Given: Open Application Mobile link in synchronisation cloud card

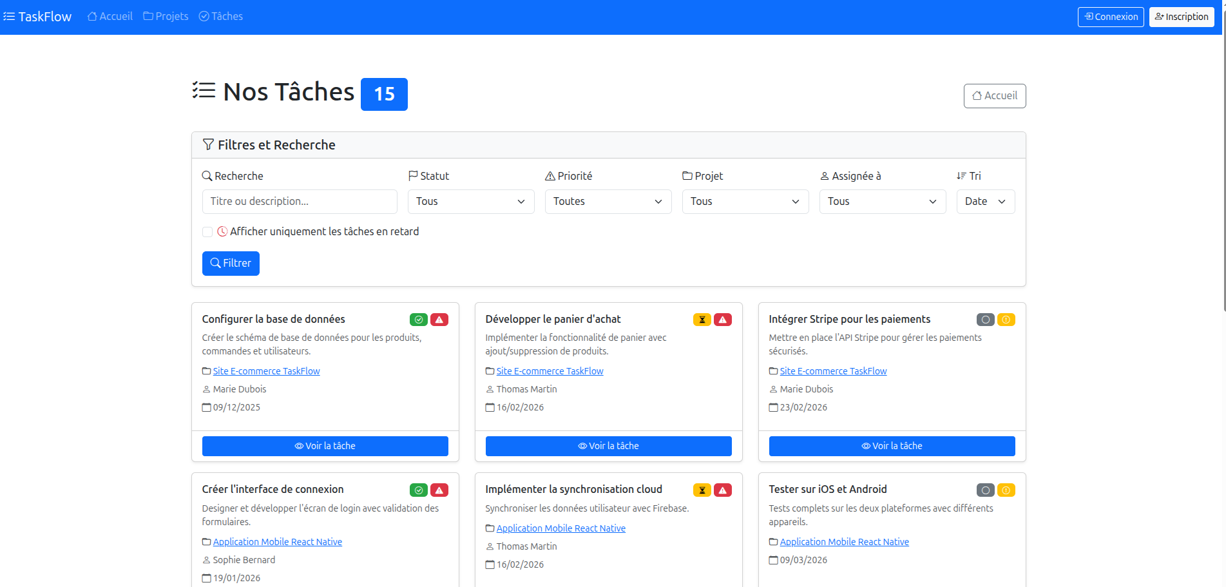Looking at the screenshot, I should click(x=561, y=528).
